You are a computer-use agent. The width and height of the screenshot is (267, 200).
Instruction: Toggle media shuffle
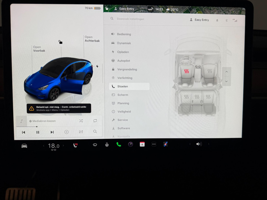(81, 121)
